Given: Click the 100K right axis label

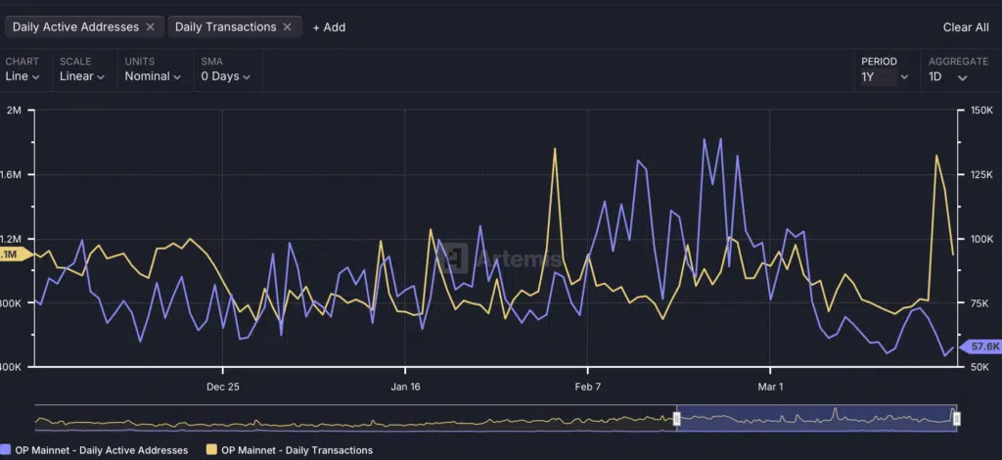Looking at the screenshot, I should pyautogui.click(x=981, y=239).
